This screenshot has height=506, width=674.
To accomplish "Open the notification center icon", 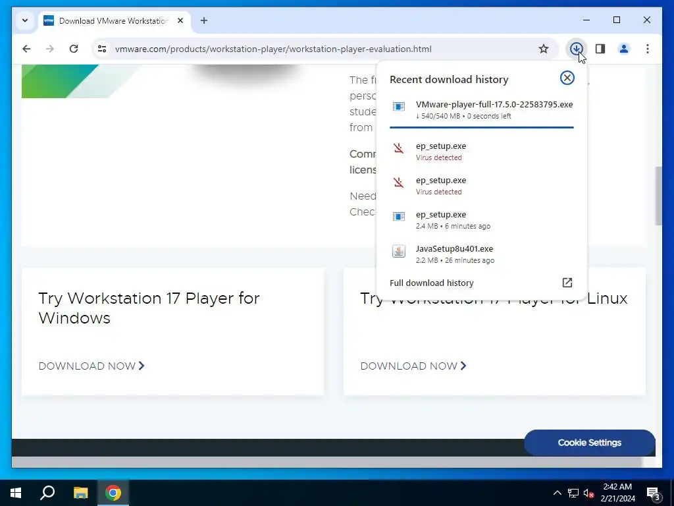I will 653,493.
